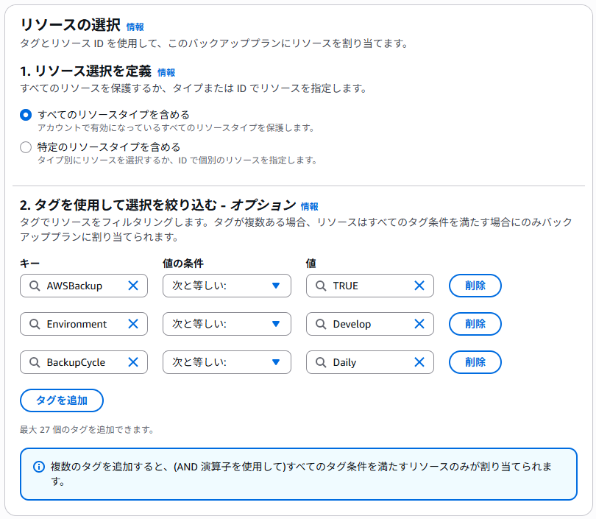Click the search icon in AWSBackup key field

point(35,286)
